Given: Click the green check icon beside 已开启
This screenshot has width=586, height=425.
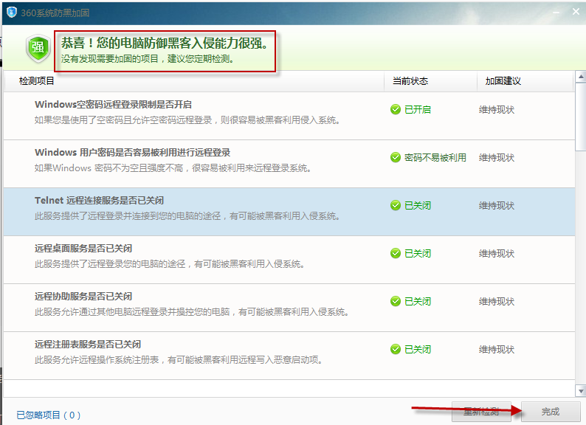Looking at the screenshot, I should coord(396,109).
